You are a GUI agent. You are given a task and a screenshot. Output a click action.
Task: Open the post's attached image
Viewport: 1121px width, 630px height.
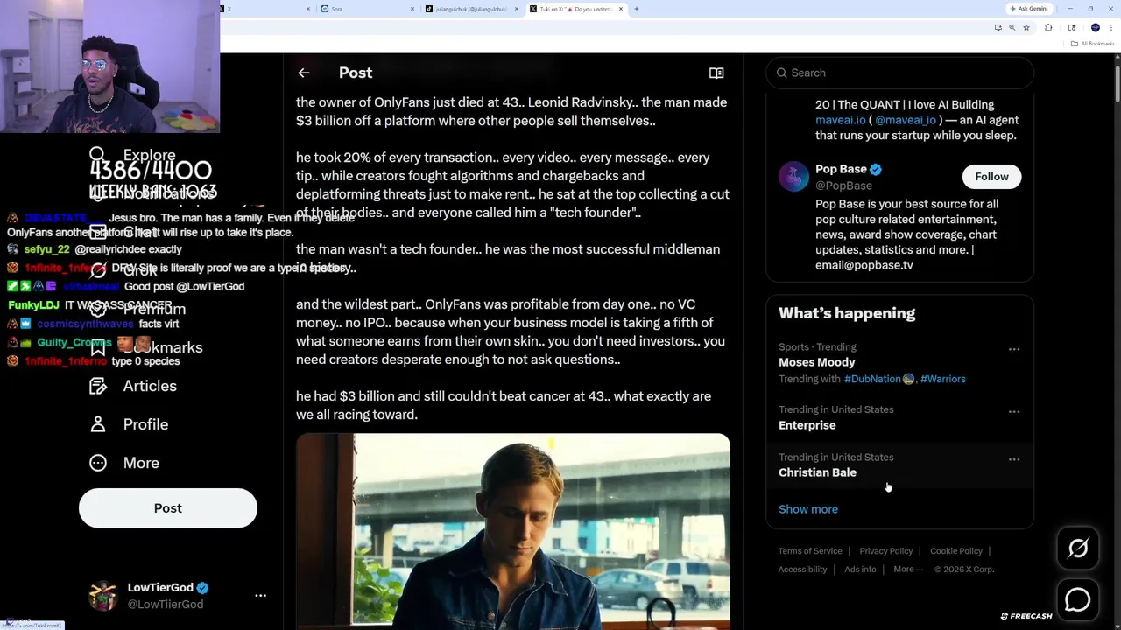(x=512, y=531)
